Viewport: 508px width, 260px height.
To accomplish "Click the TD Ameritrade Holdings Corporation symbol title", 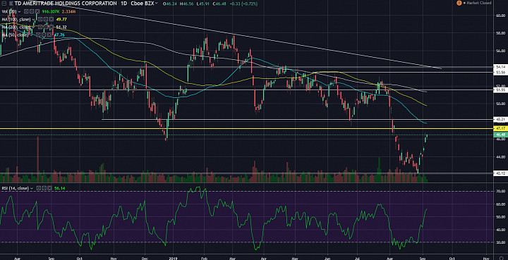I will (66, 4).
